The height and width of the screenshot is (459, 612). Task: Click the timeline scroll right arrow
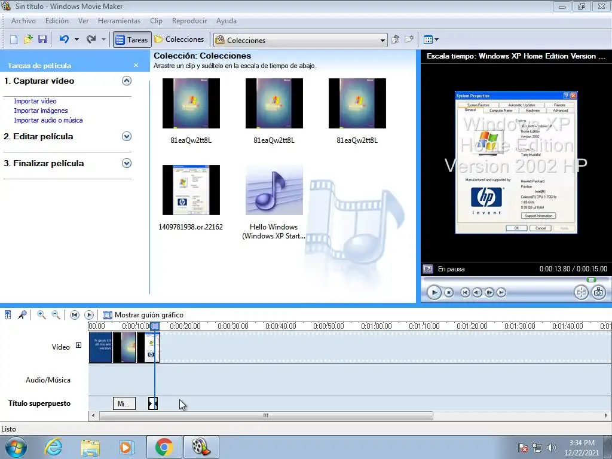click(x=606, y=416)
